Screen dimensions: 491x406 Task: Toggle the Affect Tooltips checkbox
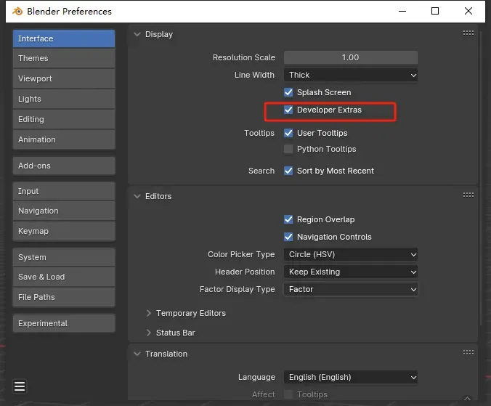tap(288, 394)
